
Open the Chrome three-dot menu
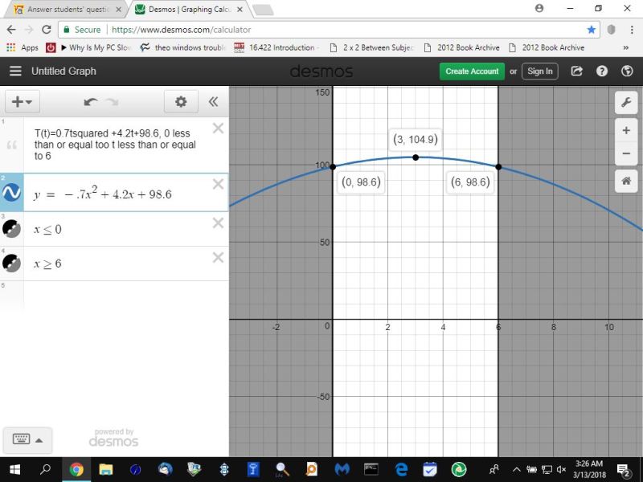point(632,30)
